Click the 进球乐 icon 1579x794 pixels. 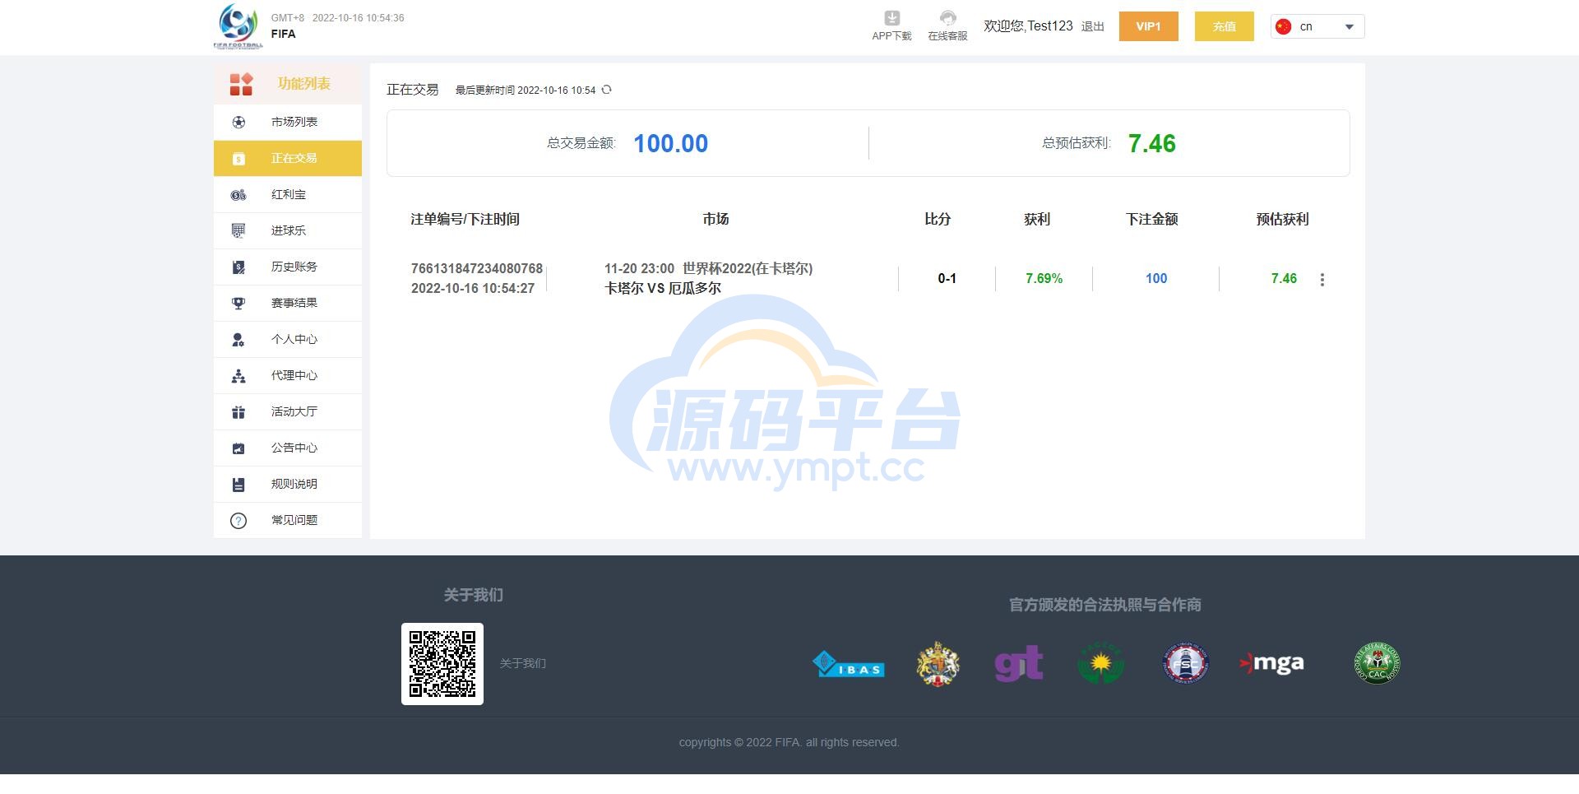238,231
